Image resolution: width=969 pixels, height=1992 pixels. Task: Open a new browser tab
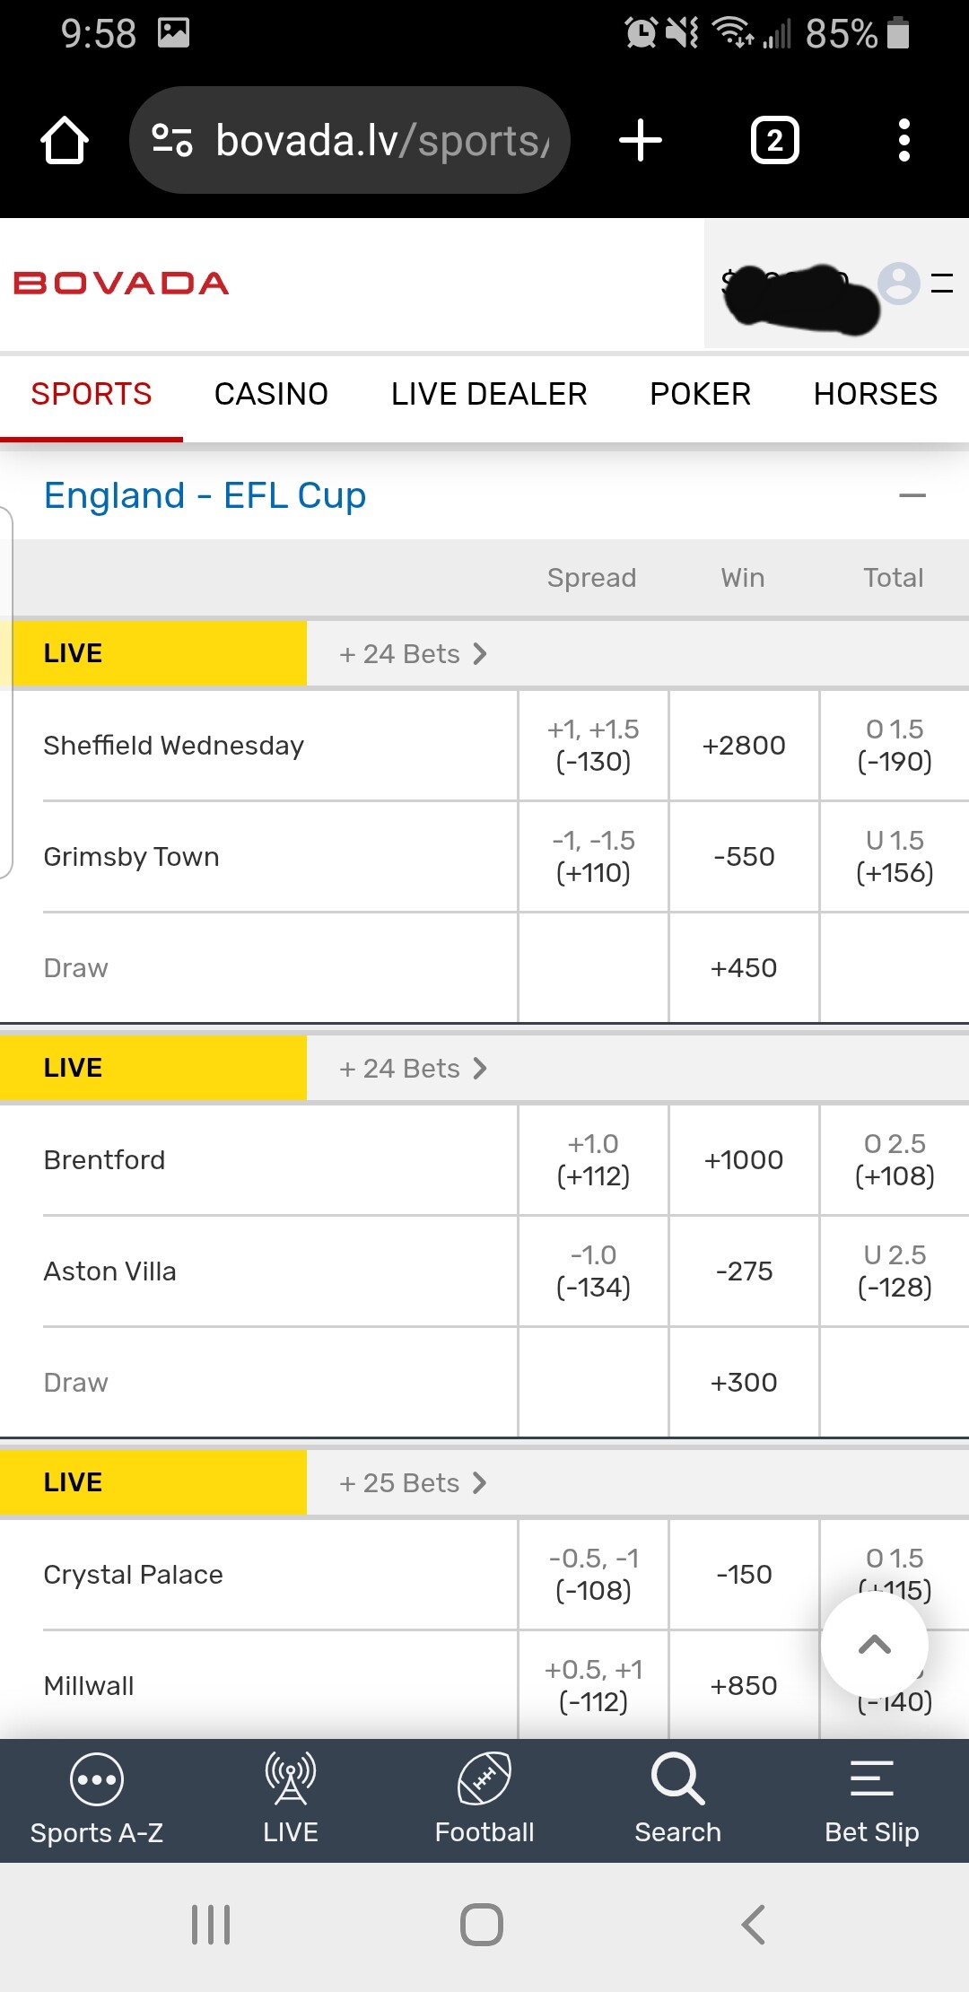[641, 141]
